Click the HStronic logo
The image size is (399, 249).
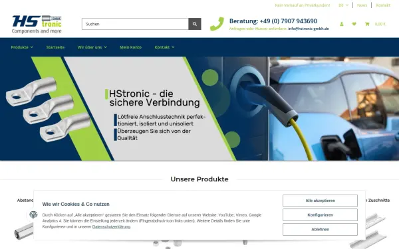pos(37,24)
